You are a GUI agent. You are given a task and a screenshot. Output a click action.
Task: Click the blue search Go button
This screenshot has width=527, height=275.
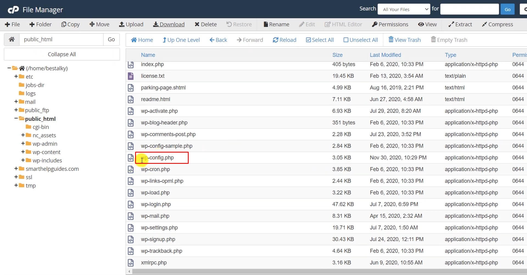(x=507, y=9)
